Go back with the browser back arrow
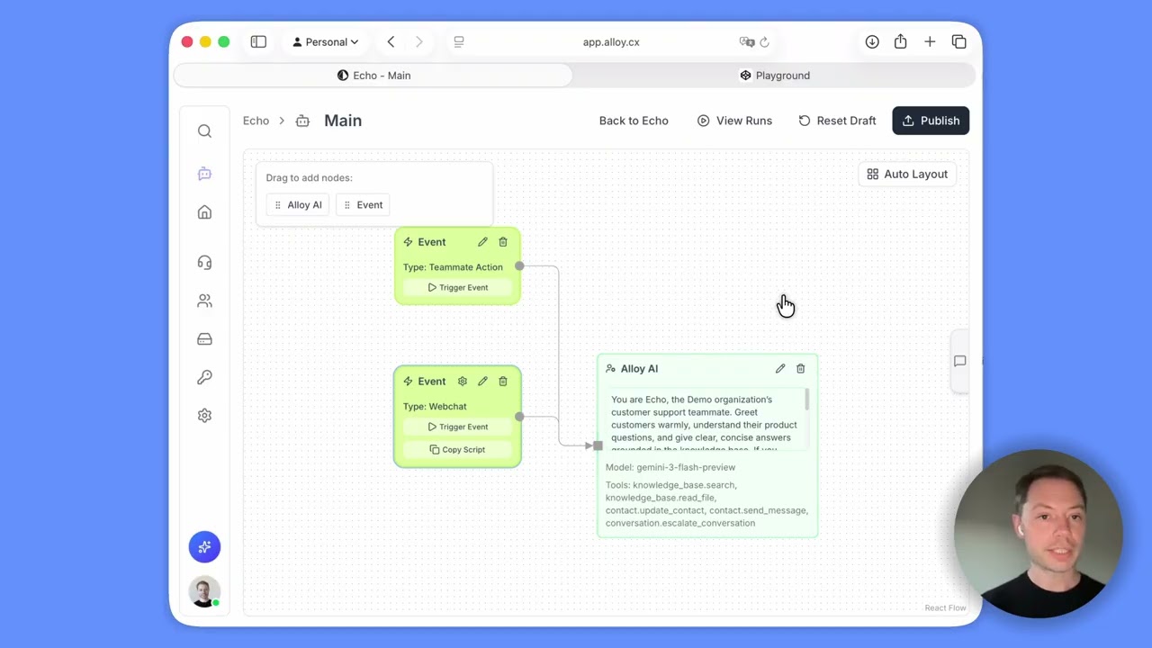The image size is (1152, 648). 391,41
